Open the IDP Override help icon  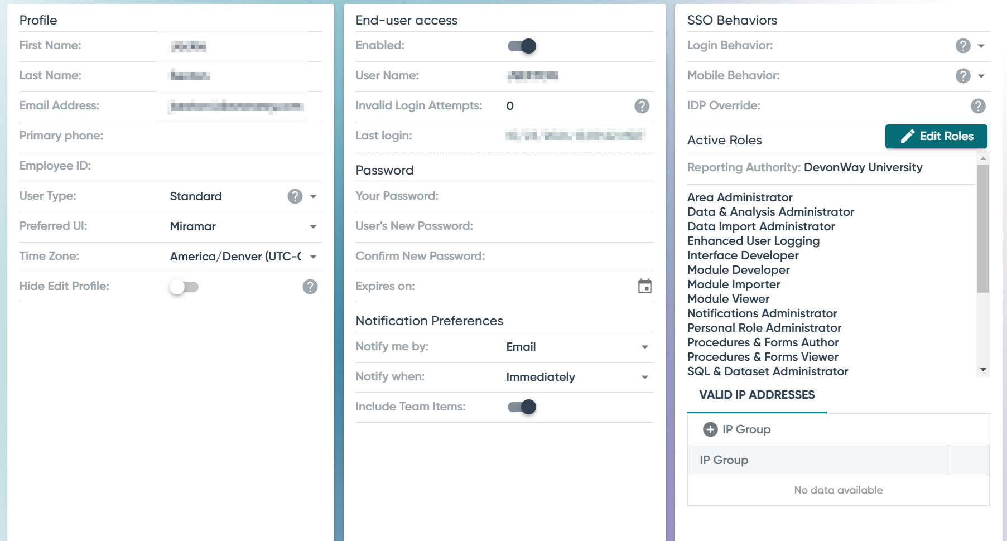tap(978, 106)
